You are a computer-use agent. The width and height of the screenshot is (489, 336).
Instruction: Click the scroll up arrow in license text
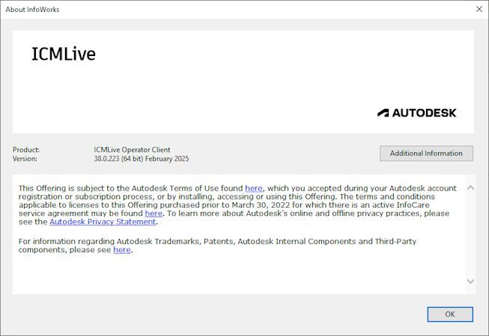click(x=470, y=187)
